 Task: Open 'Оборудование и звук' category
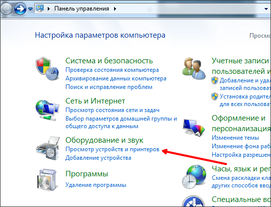pos(105,140)
